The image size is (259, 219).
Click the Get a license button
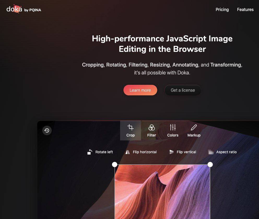click(183, 90)
